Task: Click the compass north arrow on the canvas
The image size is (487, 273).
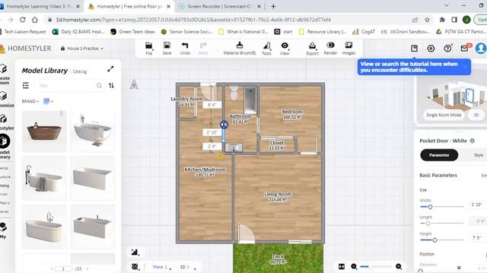Action: tap(134, 84)
